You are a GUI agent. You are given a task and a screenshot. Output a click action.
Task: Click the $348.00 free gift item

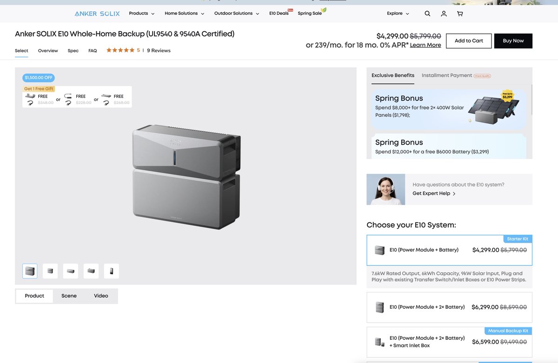coord(40,99)
